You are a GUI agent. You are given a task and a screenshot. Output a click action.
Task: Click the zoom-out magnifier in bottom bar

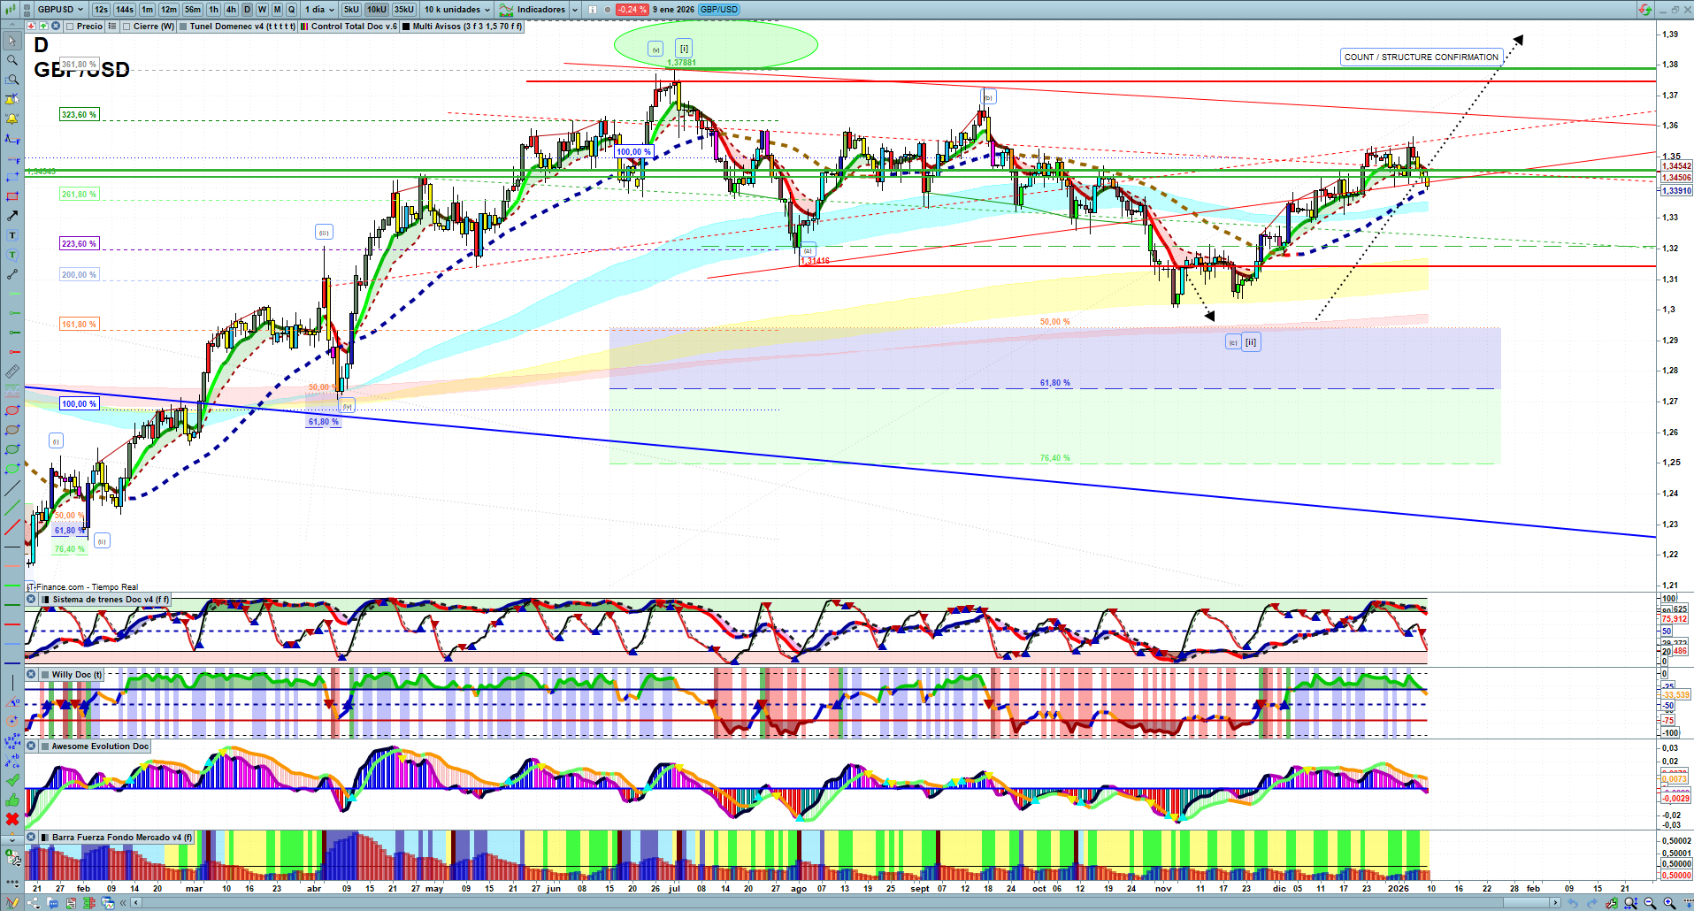[x=1650, y=903]
